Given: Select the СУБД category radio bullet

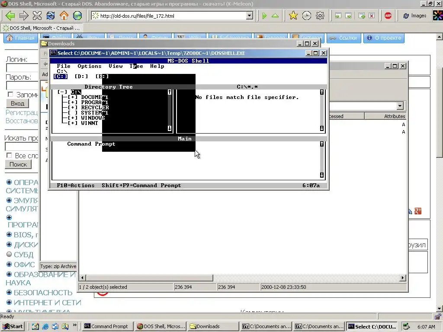Looking at the screenshot, I should [x=9, y=254].
